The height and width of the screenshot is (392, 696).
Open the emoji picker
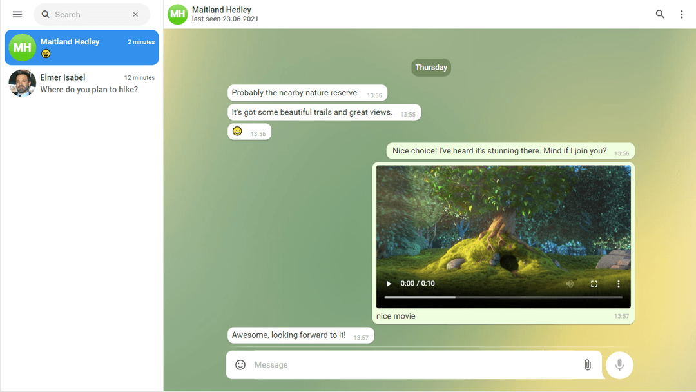click(240, 364)
